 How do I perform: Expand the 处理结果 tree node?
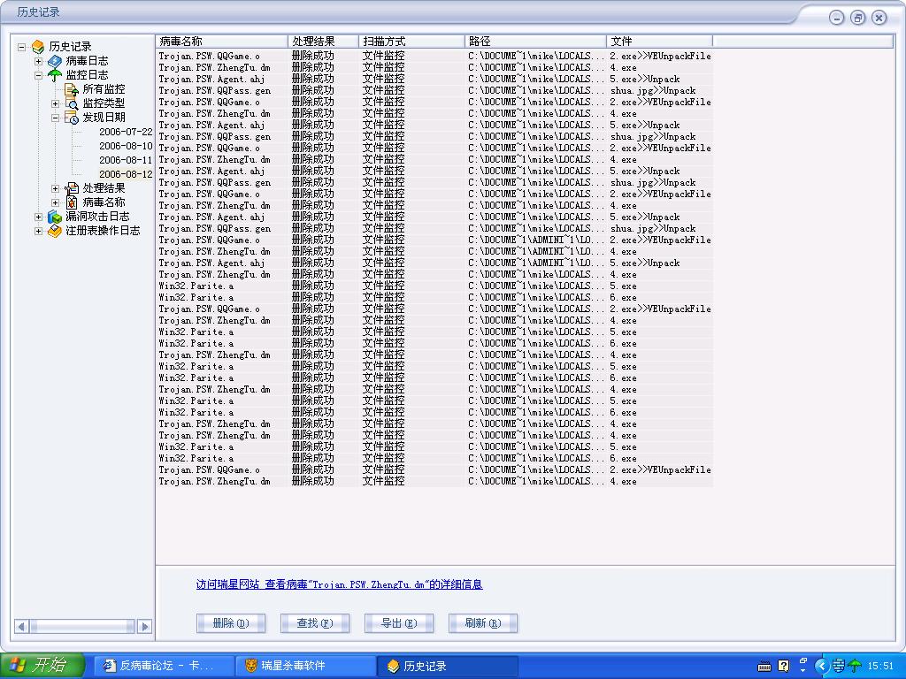pos(55,188)
